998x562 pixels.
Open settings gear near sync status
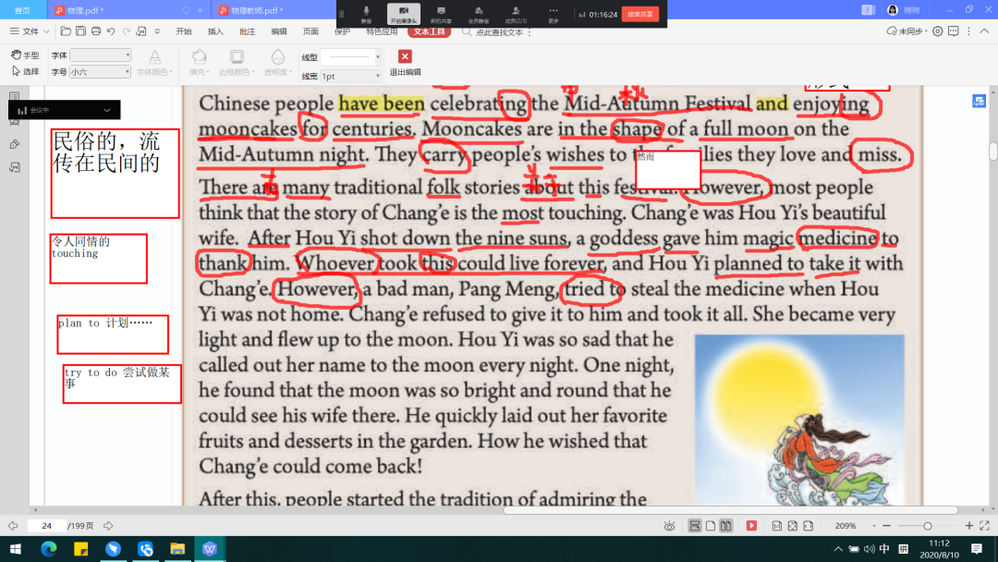(938, 31)
